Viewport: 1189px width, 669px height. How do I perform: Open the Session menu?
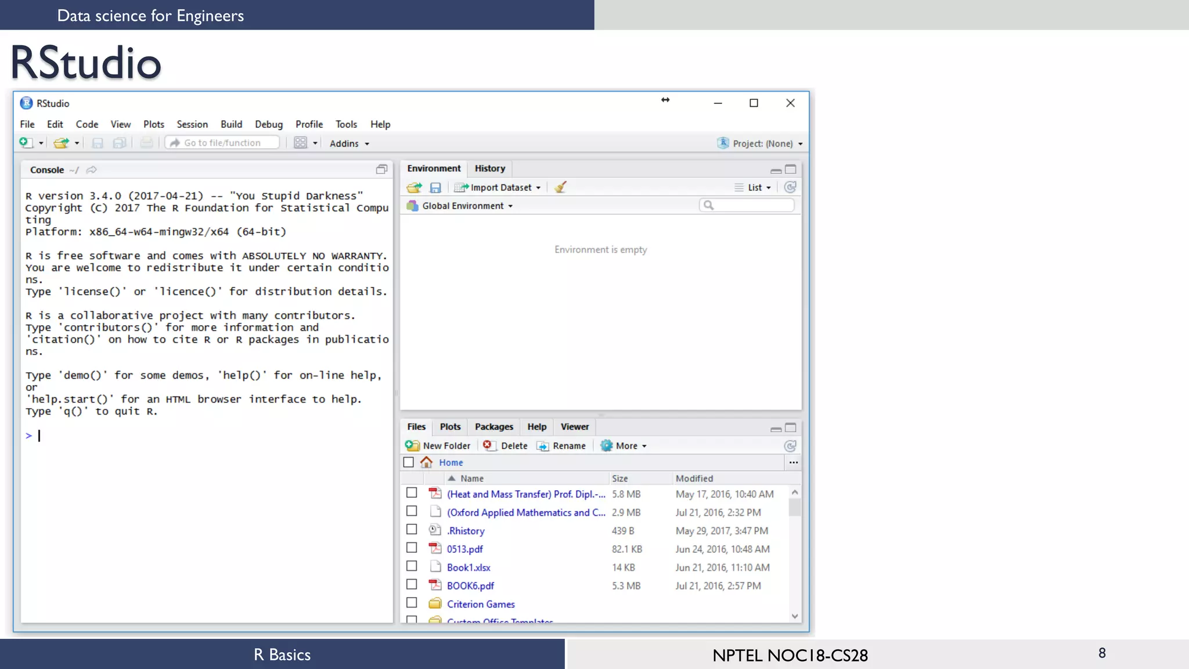point(192,124)
